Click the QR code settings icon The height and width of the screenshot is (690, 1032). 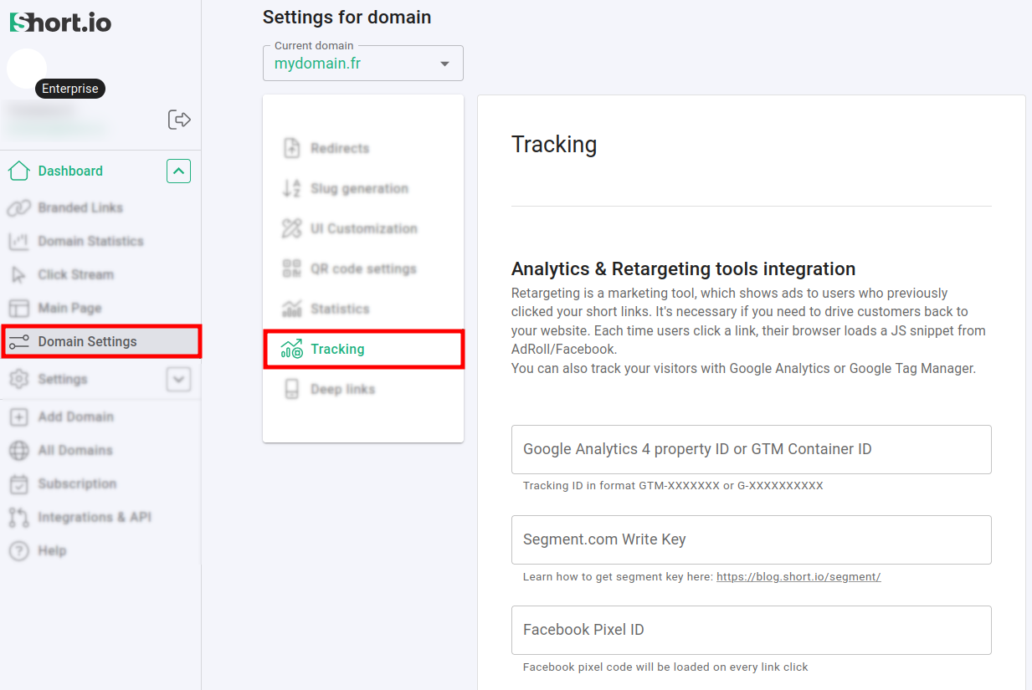point(291,268)
